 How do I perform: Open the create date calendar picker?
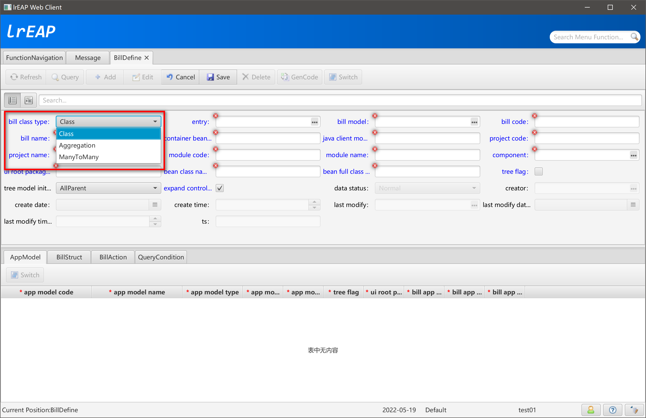pyautogui.click(x=155, y=205)
